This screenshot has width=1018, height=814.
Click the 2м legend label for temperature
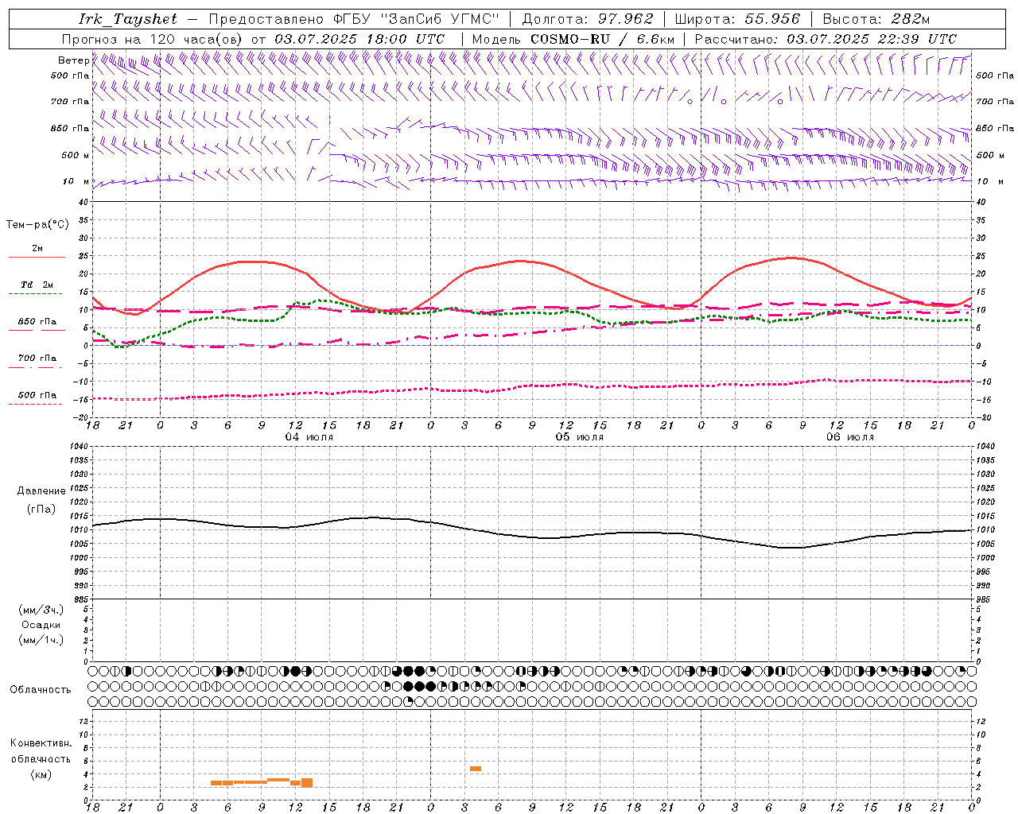tap(37, 249)
